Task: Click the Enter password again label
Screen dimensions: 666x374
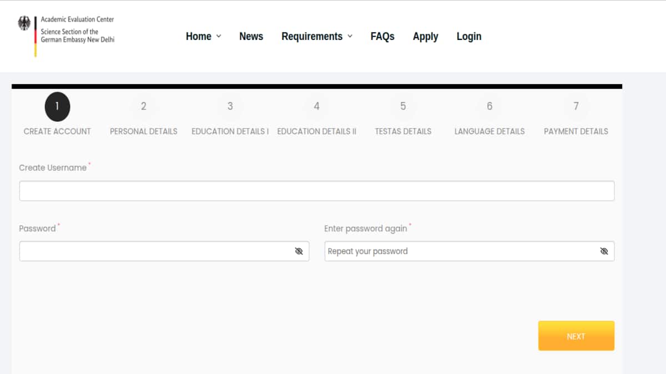Action: [x=366, y=229]
